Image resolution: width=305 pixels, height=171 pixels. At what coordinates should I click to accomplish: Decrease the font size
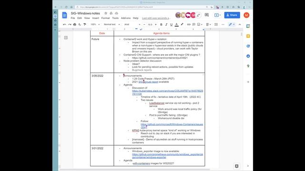[x=144, y=24]
